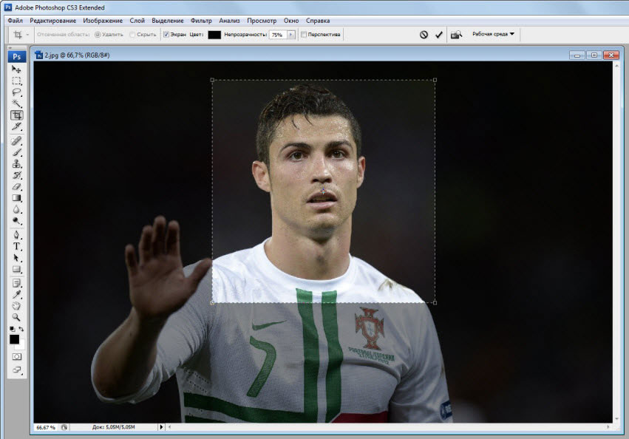Select the Eraser tool

(16, 186)
